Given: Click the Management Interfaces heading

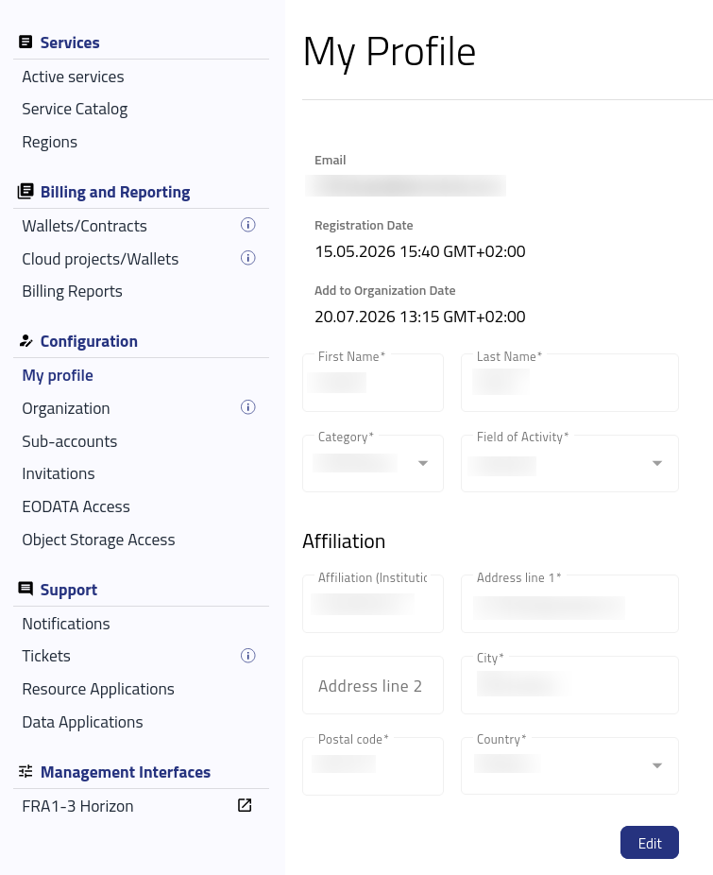Looking at the screenshot, I should 126,772.
